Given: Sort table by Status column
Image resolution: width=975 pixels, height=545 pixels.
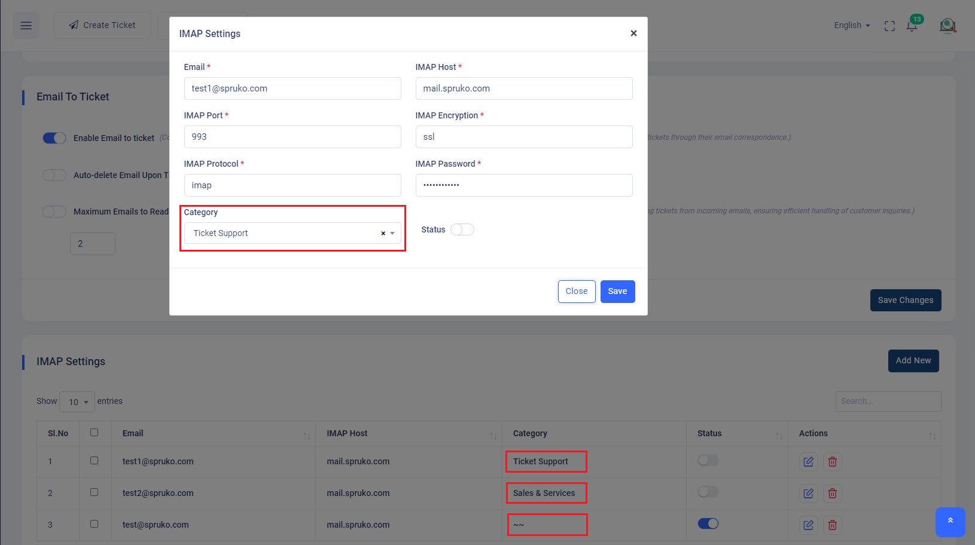Looking at the screenshot, I should (x=779, y=436).
